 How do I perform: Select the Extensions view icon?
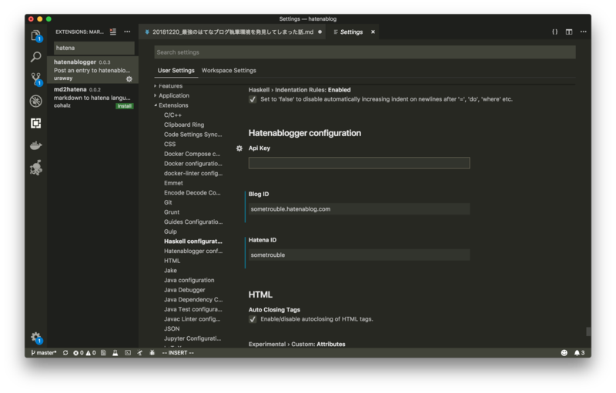pyautogui.click(x=35, y=123)
